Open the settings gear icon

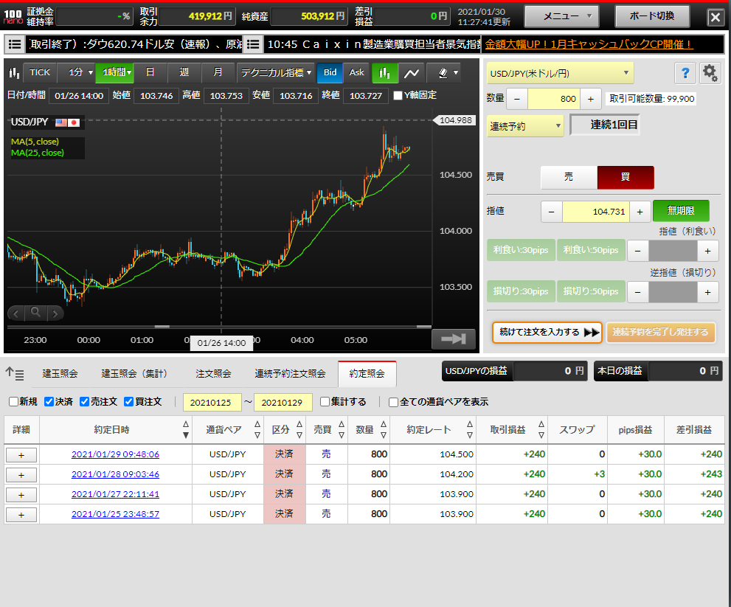710,73
